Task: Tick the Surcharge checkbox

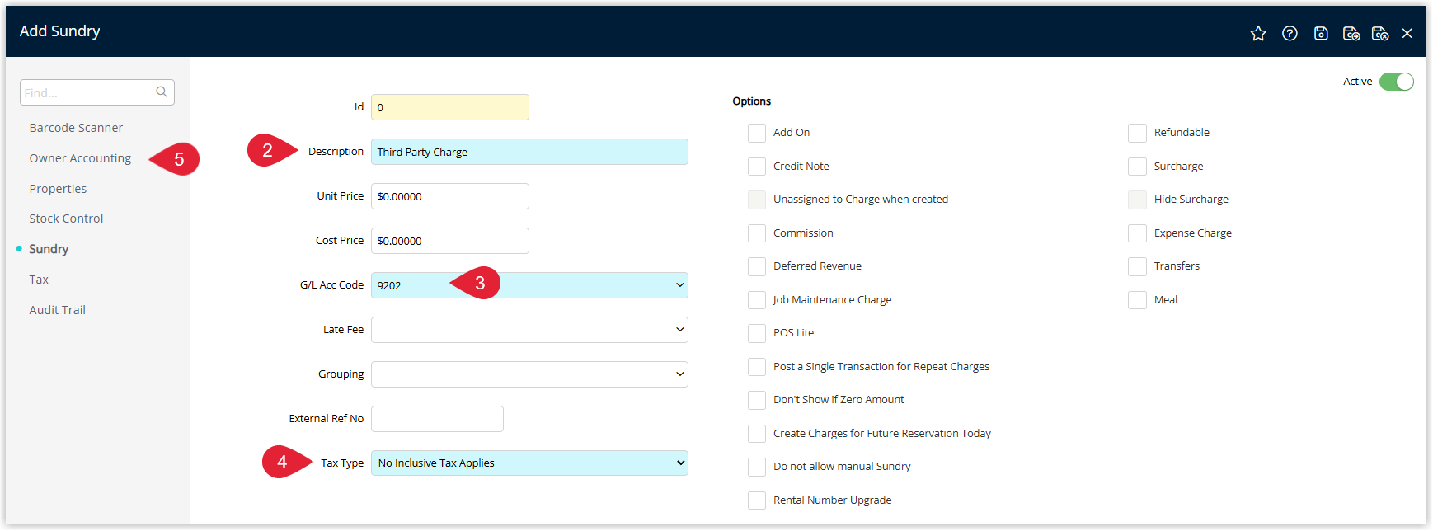Action: (1137, 167)
